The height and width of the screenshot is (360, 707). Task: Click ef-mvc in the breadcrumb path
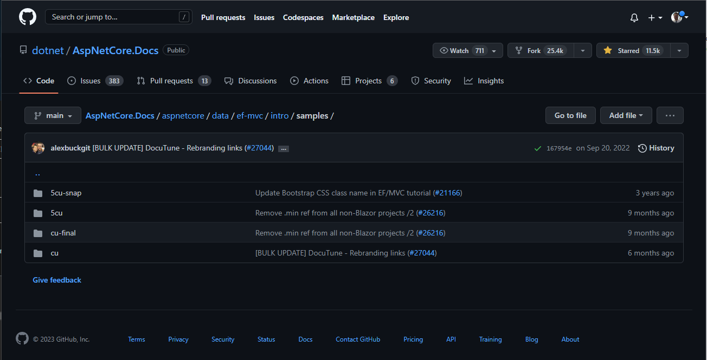pos(250,116)
